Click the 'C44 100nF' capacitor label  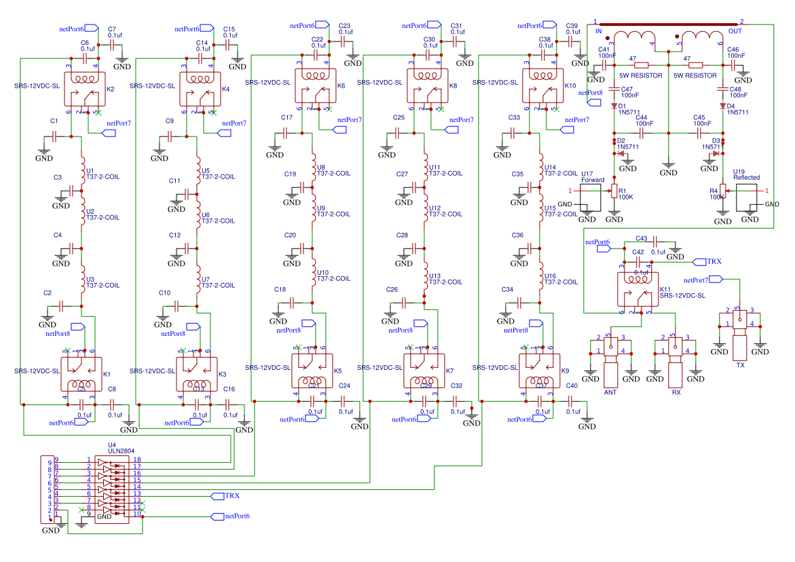(644, 121)
